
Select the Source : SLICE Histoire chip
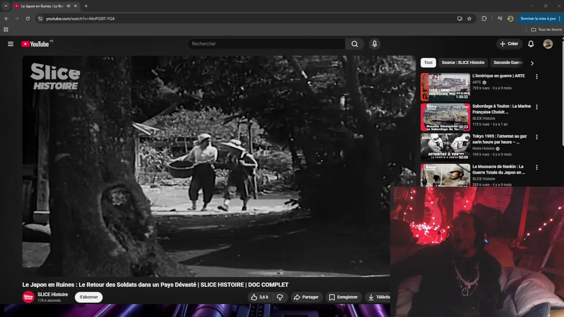click(463, 63)
